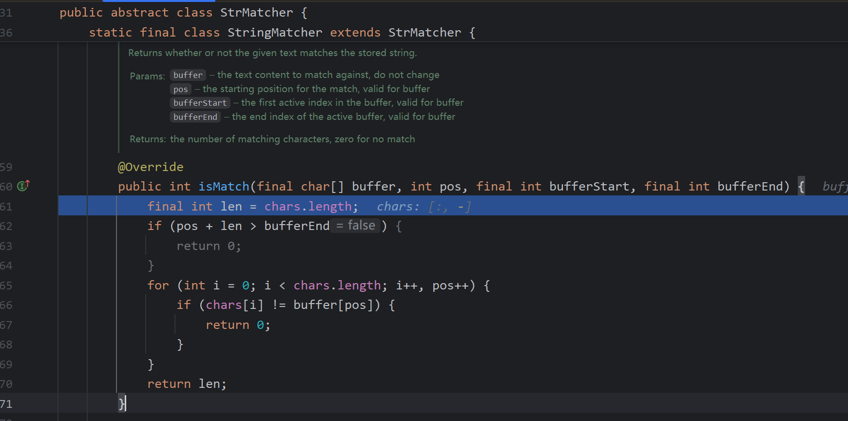This screenshot has height=421, width=848.
Task: Select the bufferStart tag in the doc Params
Action: pyautogui.click(x=200, y=103)
